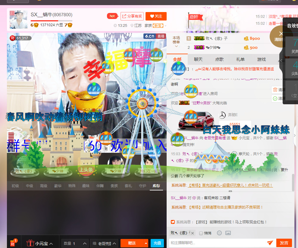This screenshot has height=248, width=298.
Task: Click the 关注 follow heart button
Action: [x=156, y=16]
